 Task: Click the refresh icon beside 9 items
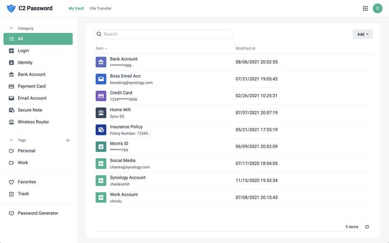[367, 227]
